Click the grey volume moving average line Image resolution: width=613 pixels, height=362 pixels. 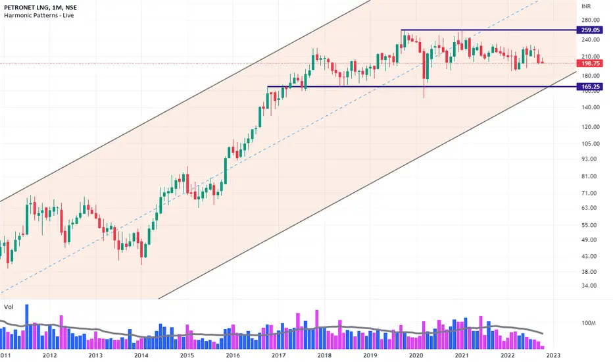(x=274, y=332)
